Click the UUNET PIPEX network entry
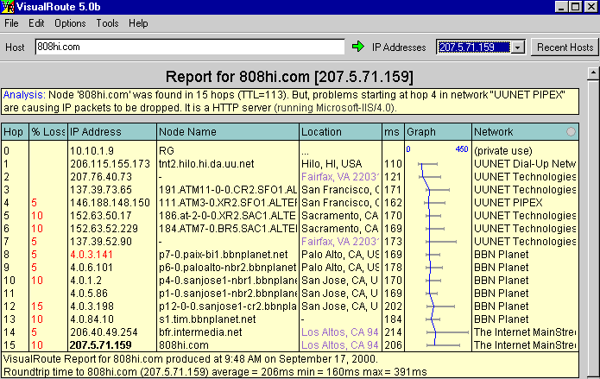Viewport: 600px width, 379px height. 508,203
